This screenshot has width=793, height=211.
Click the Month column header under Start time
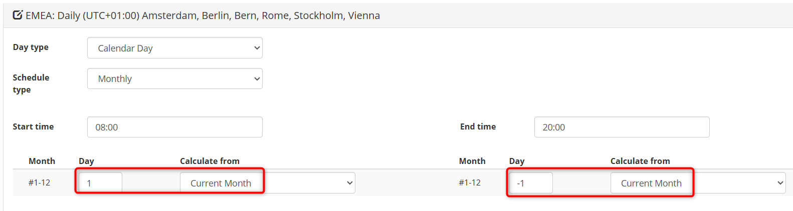pyautogui.click(x=42, y=161)
